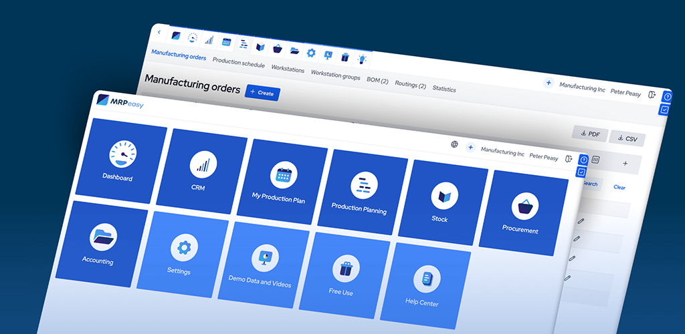Export the list as CSV
This screenshot has height=334, width=685.
[x=627, y=139]
